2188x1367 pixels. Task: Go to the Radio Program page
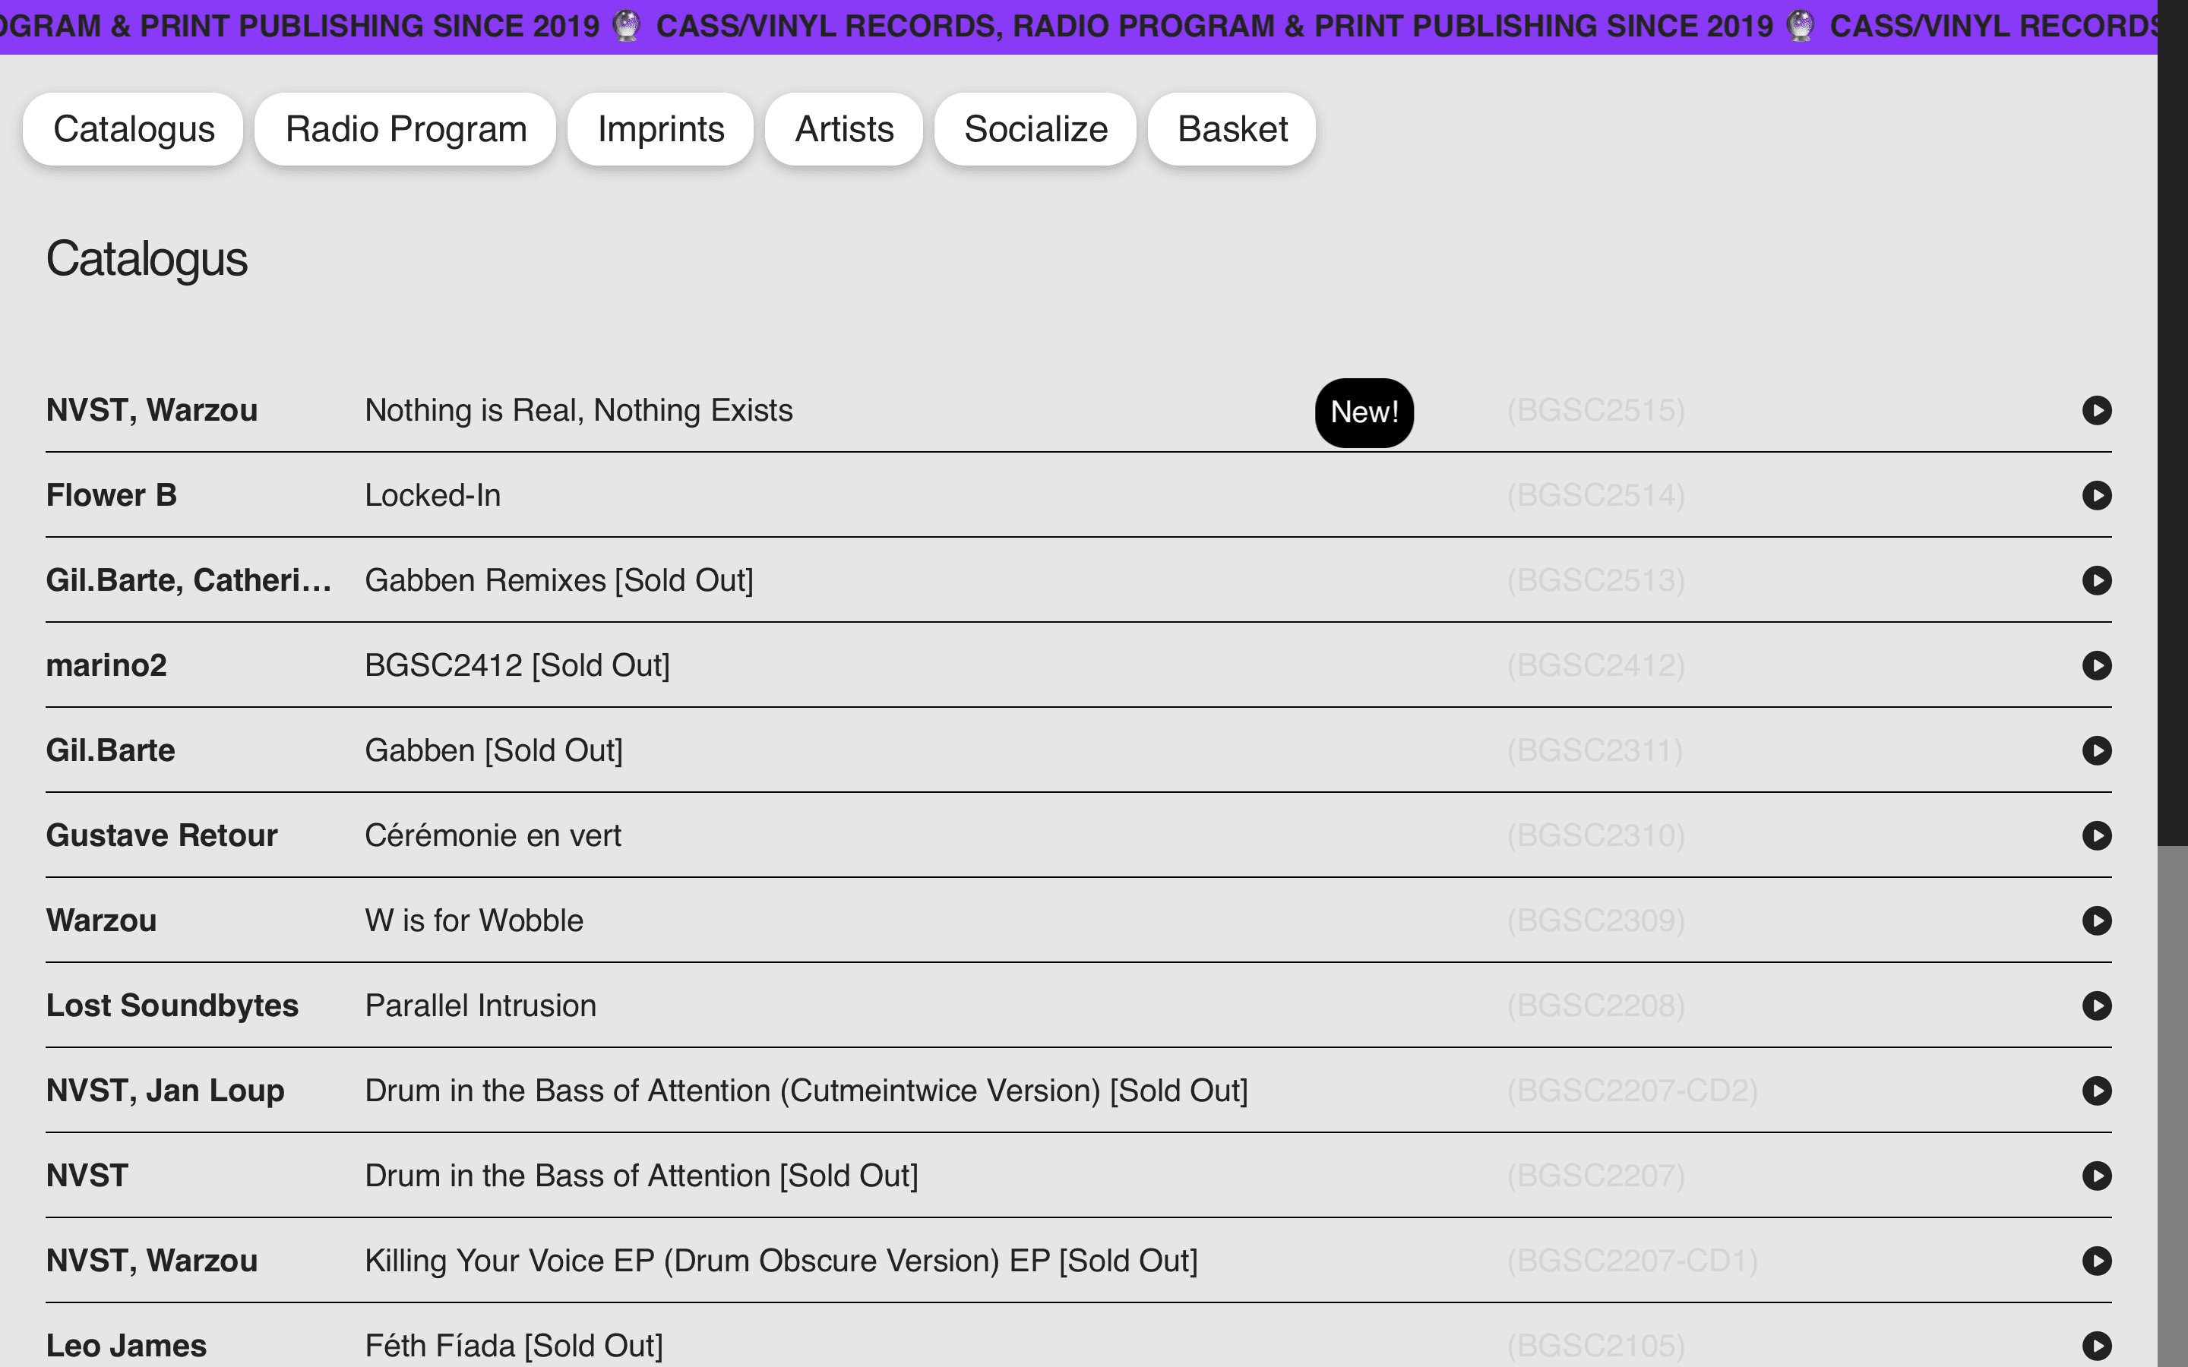pos(405,129)
